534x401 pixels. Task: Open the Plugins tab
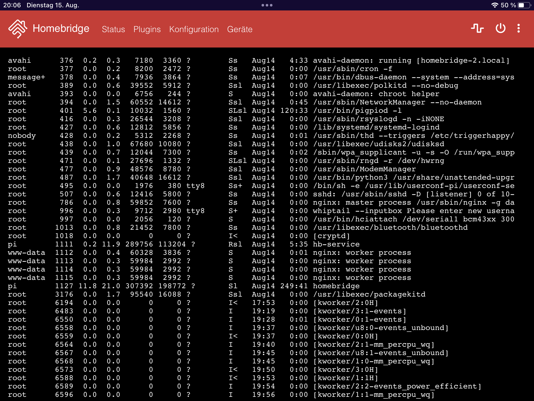(147, 29)
